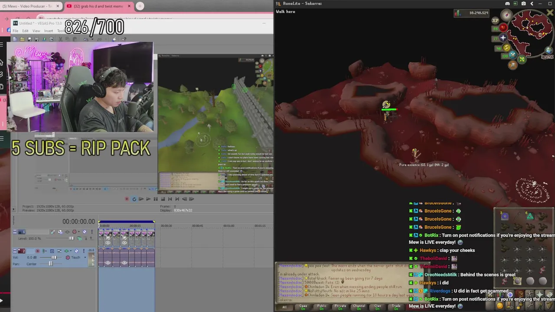
Task: Click Play in the VEGAS transport bar
Action: click(x=148, y=199)
